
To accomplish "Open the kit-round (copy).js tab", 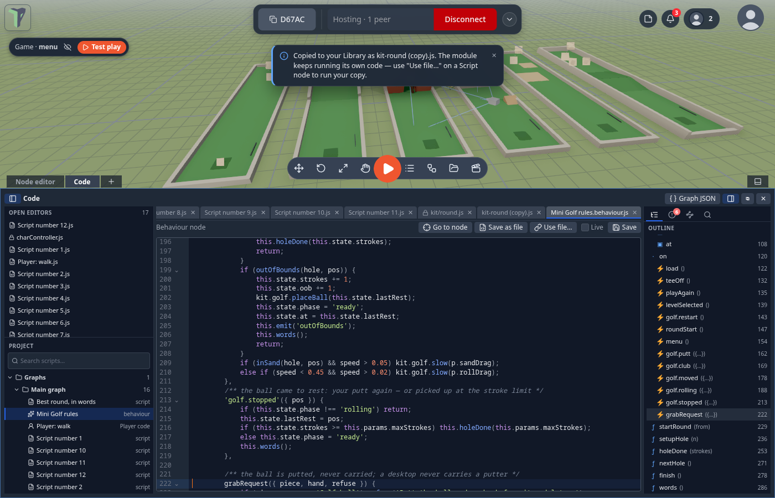I will coord(511,212).
